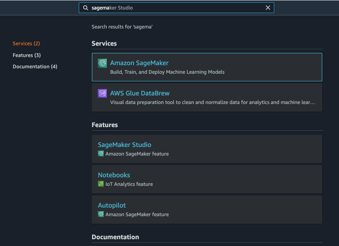Click the small icon under SageMaker Studio
The image size is (339, 246).
[101, 154]
